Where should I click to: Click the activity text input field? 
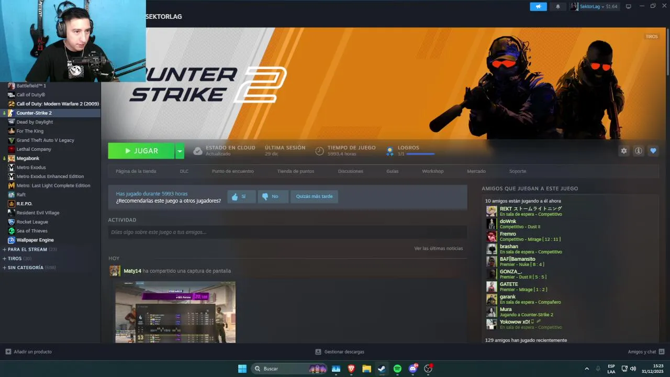click(287, 232)
